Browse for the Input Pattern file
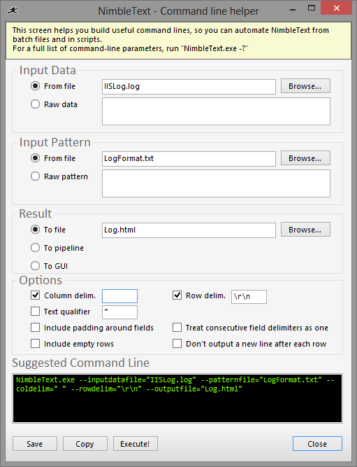The image size is (357, 467). click(x=305, y=158)
